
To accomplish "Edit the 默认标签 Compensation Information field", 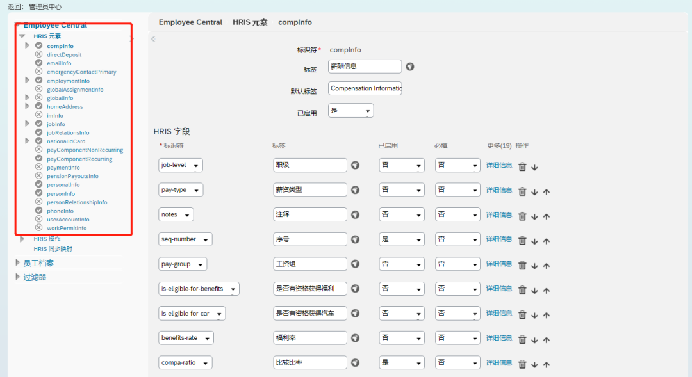I will click(365, 88).
